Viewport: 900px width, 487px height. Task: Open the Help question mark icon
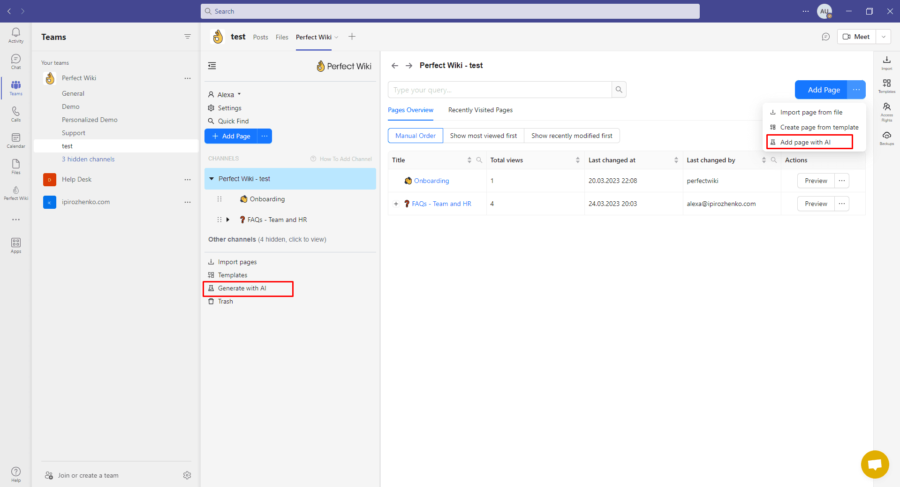point(16,474)
